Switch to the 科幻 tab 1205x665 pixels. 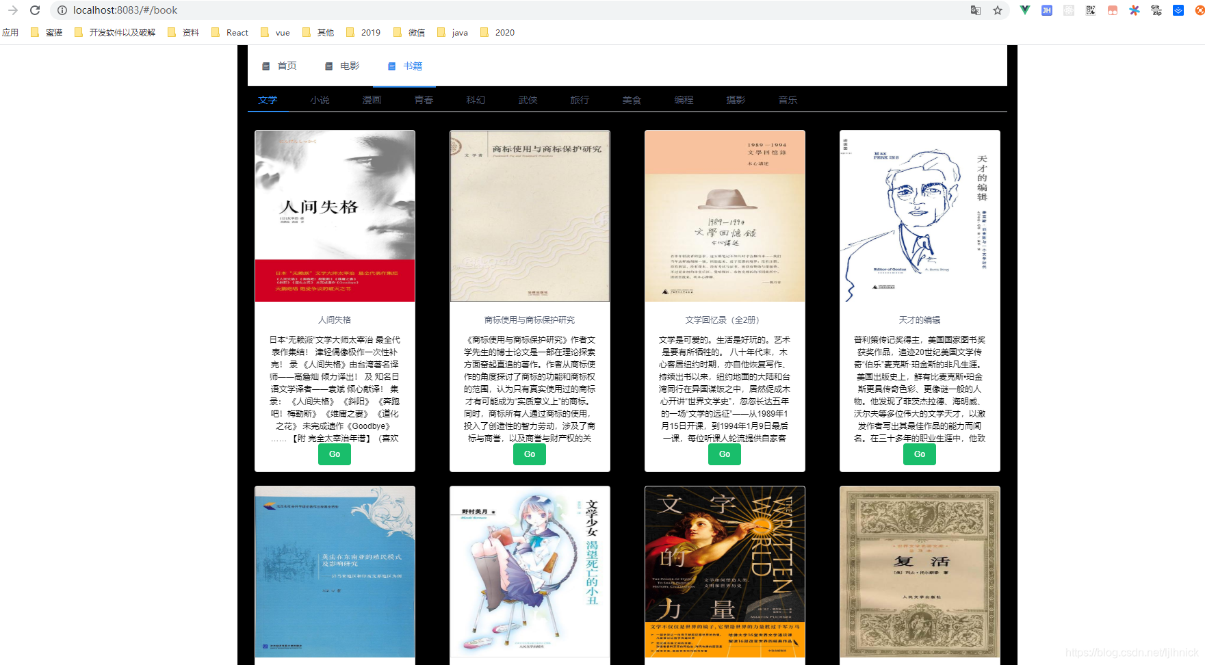tap(476, 100)
